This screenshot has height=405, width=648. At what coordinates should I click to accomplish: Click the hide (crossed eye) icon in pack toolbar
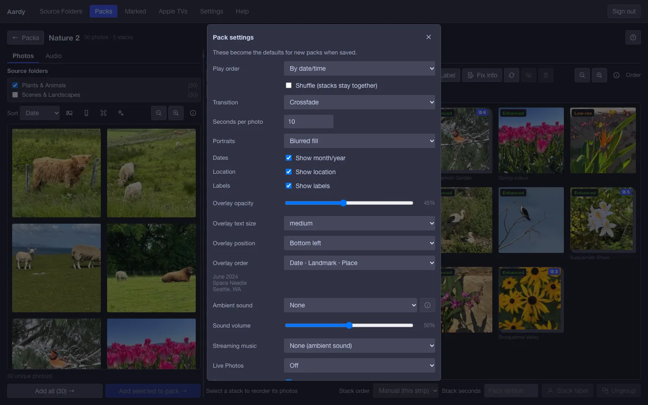(x=529, y=75)
